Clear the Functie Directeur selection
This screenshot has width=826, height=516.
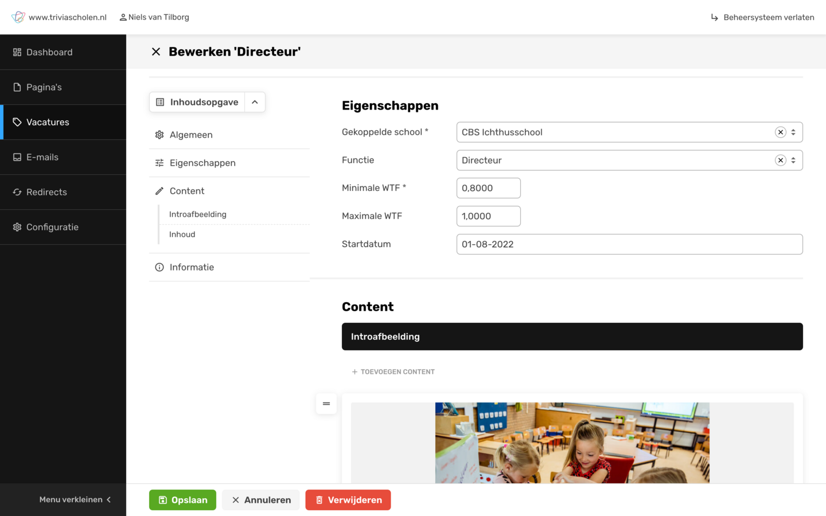click(780, 161)
